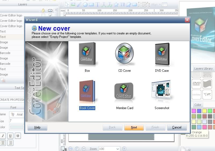
Task: Click the zoom in plus icon
Action: (x=124, y=149)
